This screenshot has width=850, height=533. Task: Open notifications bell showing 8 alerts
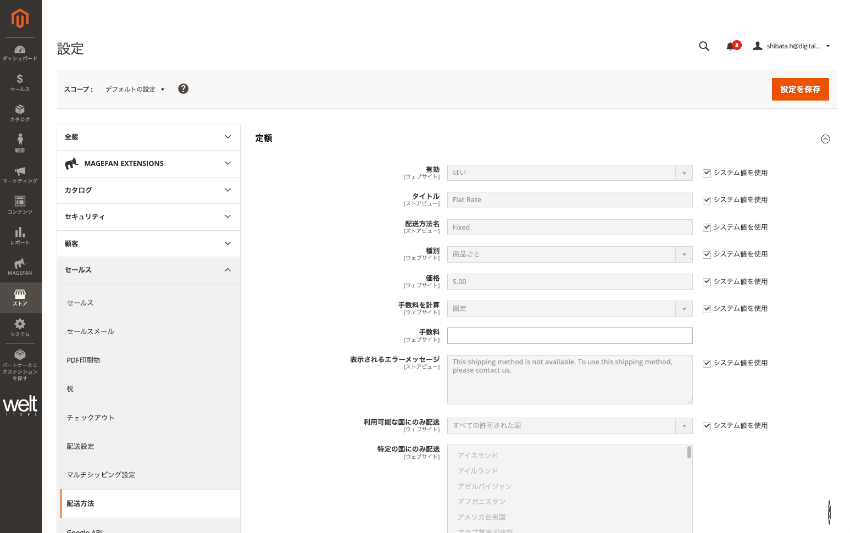[731, 46]
